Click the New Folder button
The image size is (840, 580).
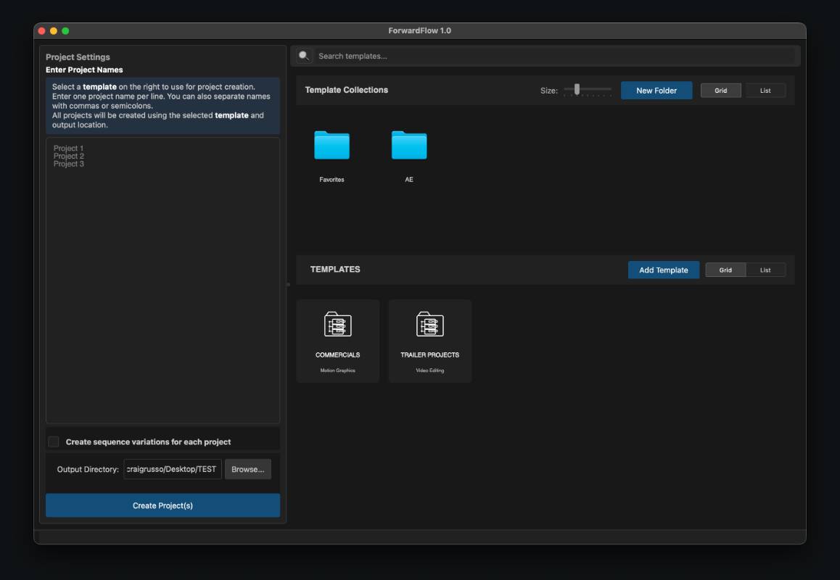coord(656,91)
